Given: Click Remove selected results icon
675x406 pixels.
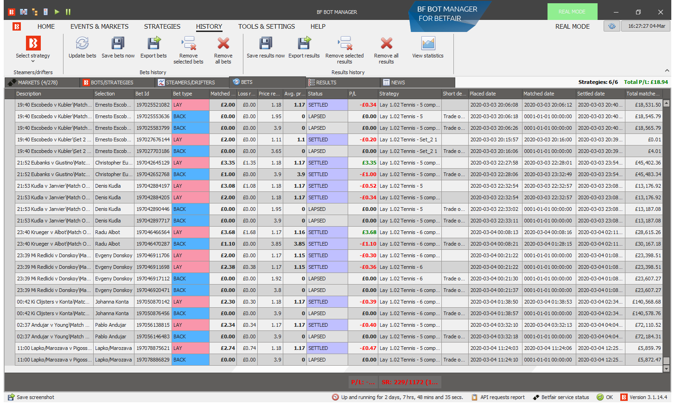Looking at the screenshot, I should 344,44.
